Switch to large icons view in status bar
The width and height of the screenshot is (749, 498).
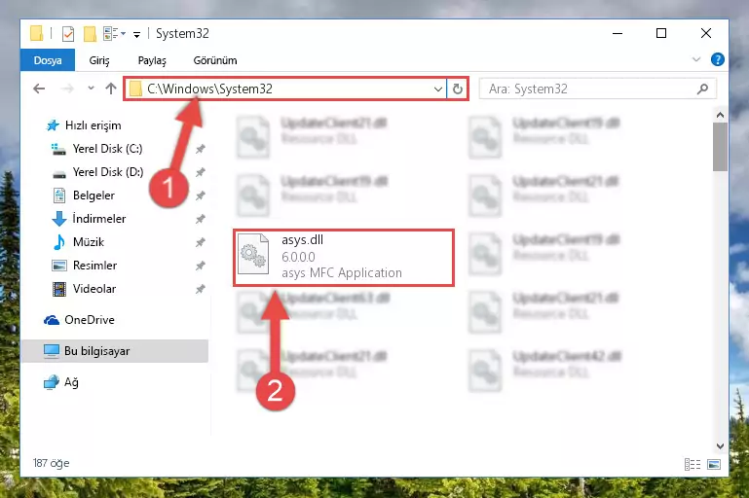pos(714,464)
